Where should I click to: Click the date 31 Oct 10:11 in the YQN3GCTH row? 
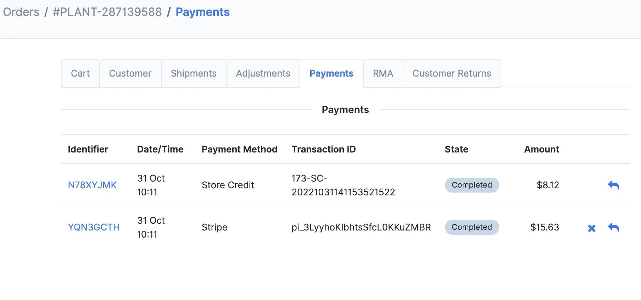point(151,227)
